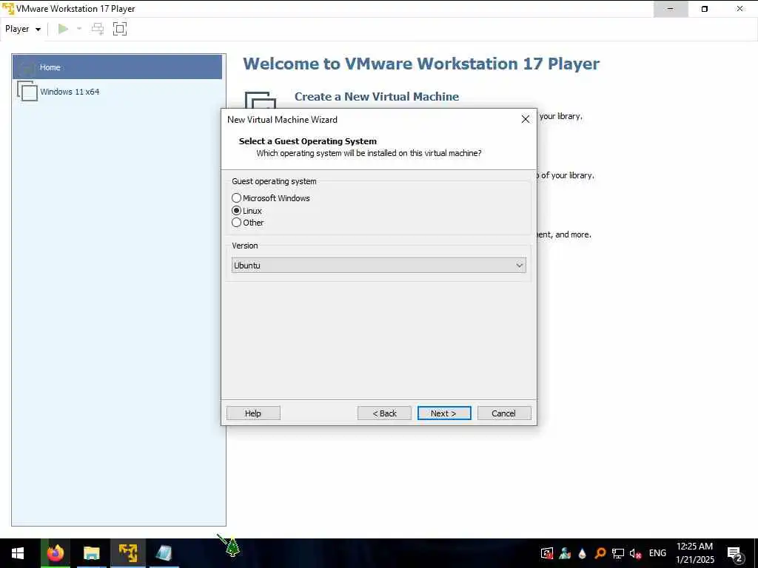Open the Windows Start menu
This screenshot has height=568, width=758.
click(18, 553)
